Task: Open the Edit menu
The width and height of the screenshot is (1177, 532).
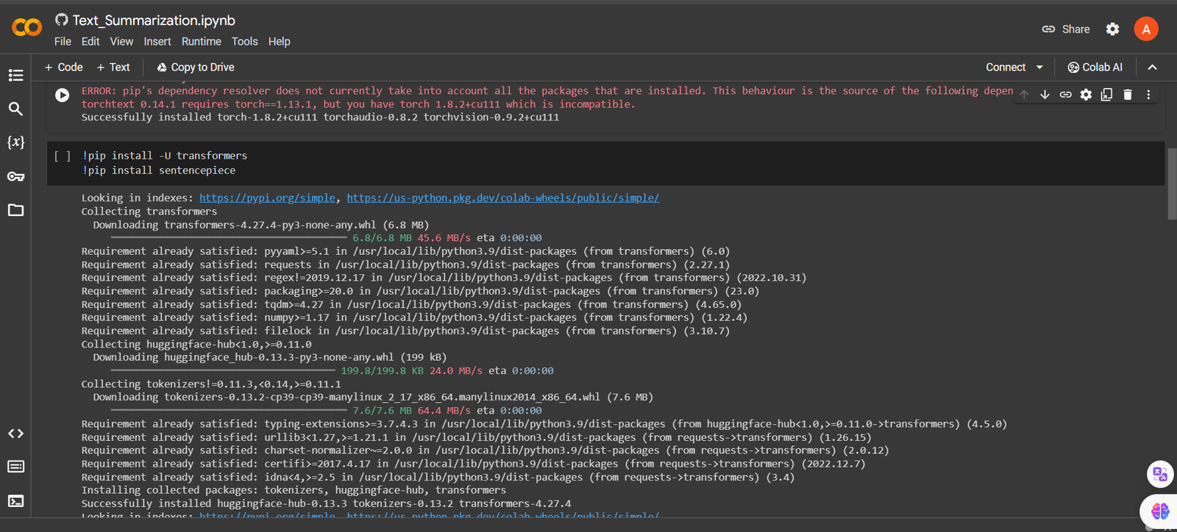Action: coord(90,41)
